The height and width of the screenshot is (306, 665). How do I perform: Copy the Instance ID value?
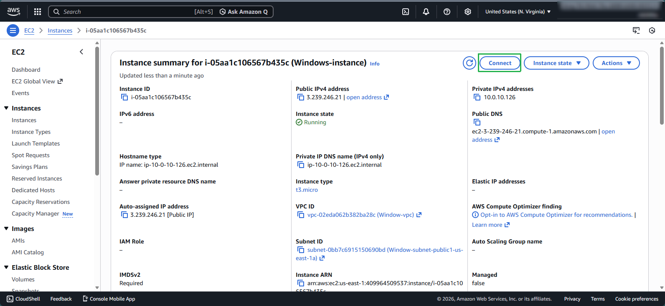click(x=124, y=97)
